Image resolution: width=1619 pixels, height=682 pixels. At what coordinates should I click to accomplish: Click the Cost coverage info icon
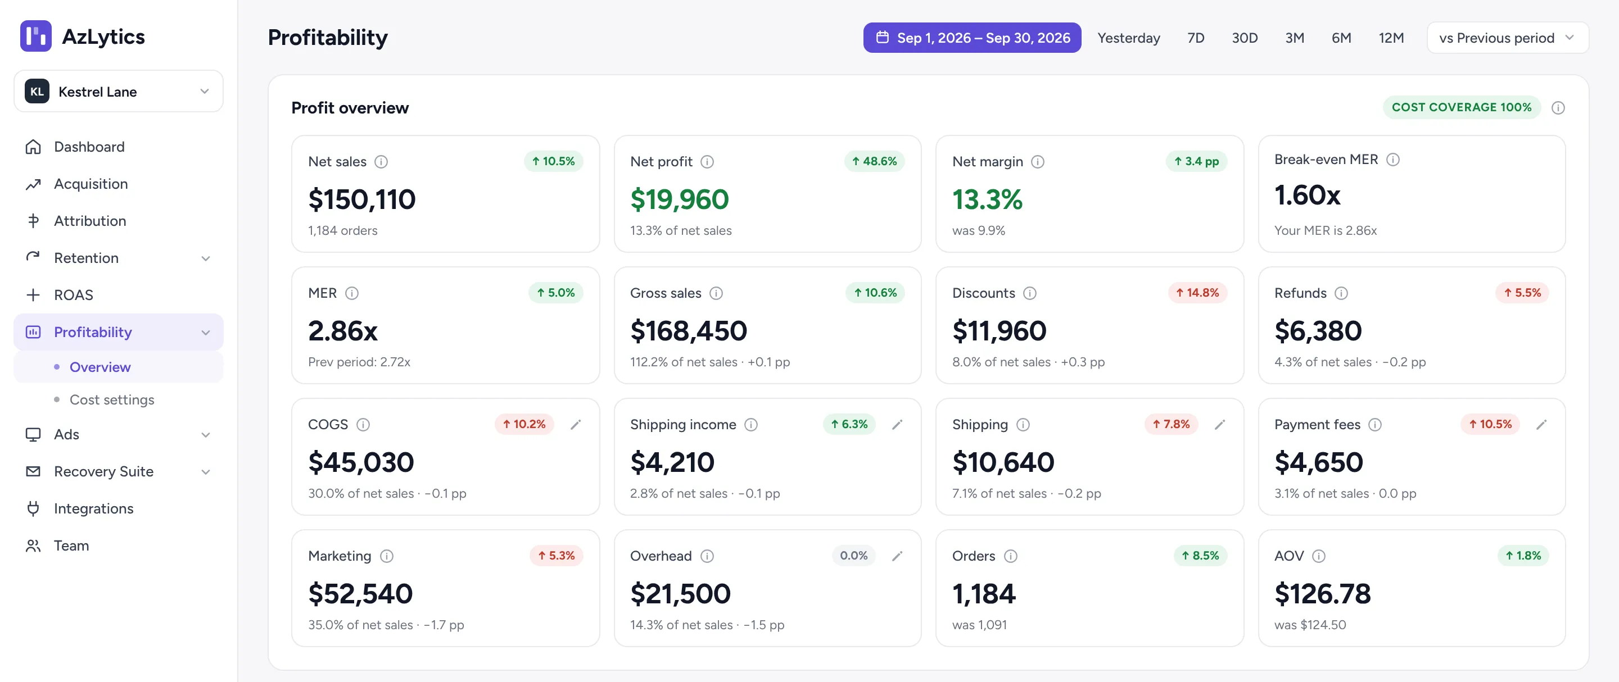1558,107
